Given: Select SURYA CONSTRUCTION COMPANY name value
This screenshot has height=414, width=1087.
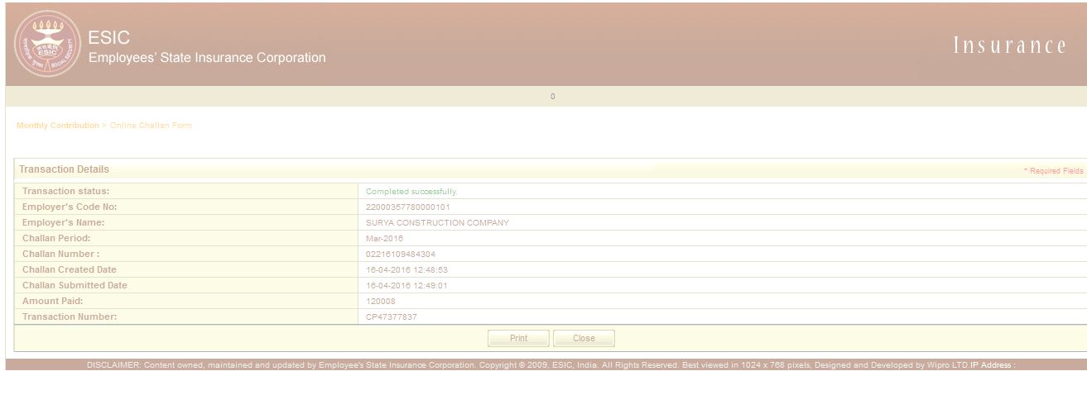Looking at the screenshot, I should pyautogui.click(x=437, y=223).
